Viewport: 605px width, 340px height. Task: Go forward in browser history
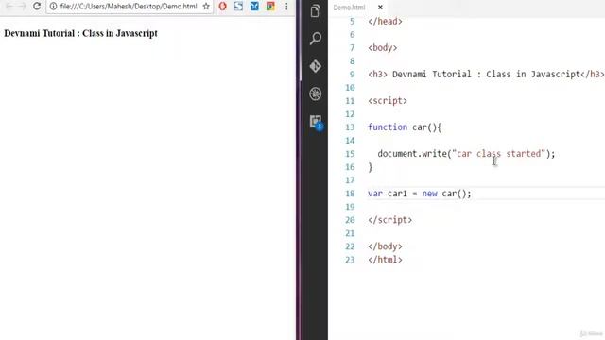[x=22, y=7]
